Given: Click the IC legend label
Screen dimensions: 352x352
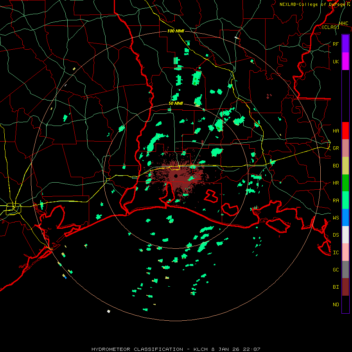Looking at the screenshot, I should [336, 252].
